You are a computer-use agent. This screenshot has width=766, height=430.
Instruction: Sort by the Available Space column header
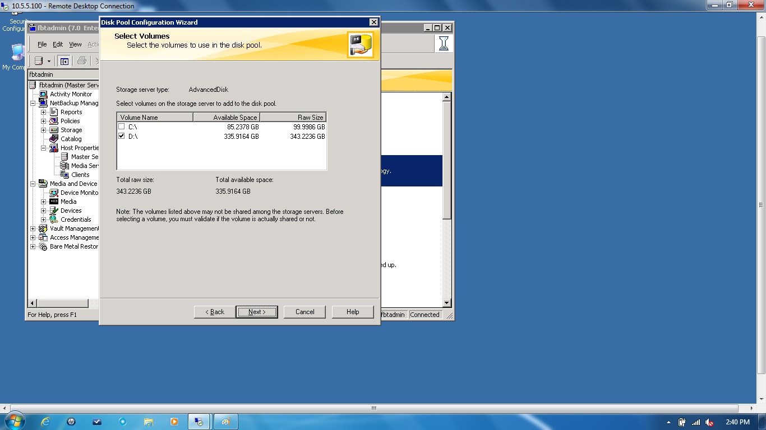tap(227, 118)
